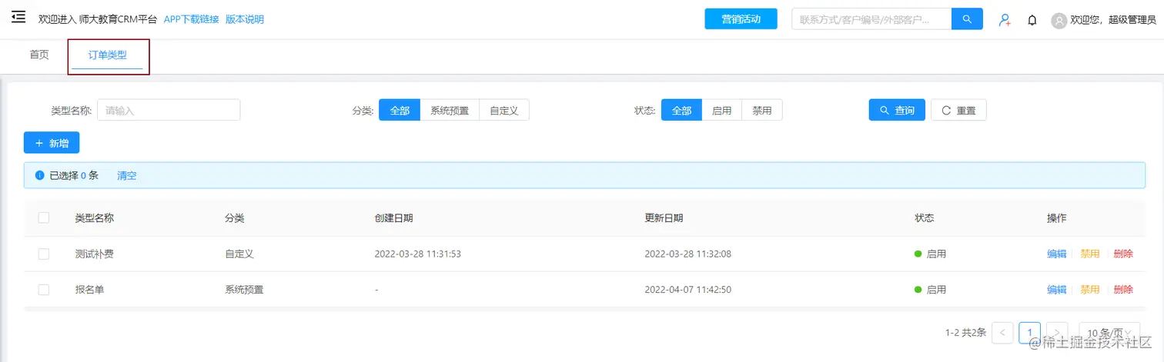The width and height of the screenshot is (1164, 362).
Task: Select page 1 in pagination
Action: pos(1030,333)
